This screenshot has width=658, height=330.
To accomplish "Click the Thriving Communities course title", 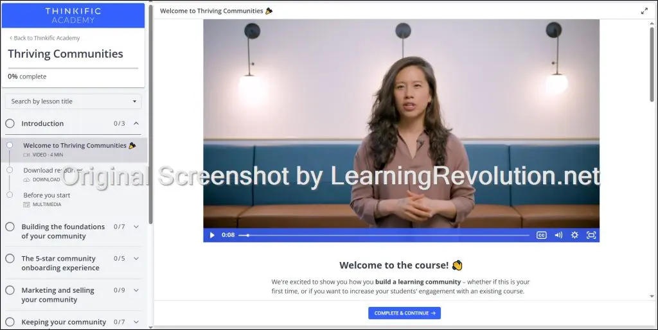I will pos(66,54).
